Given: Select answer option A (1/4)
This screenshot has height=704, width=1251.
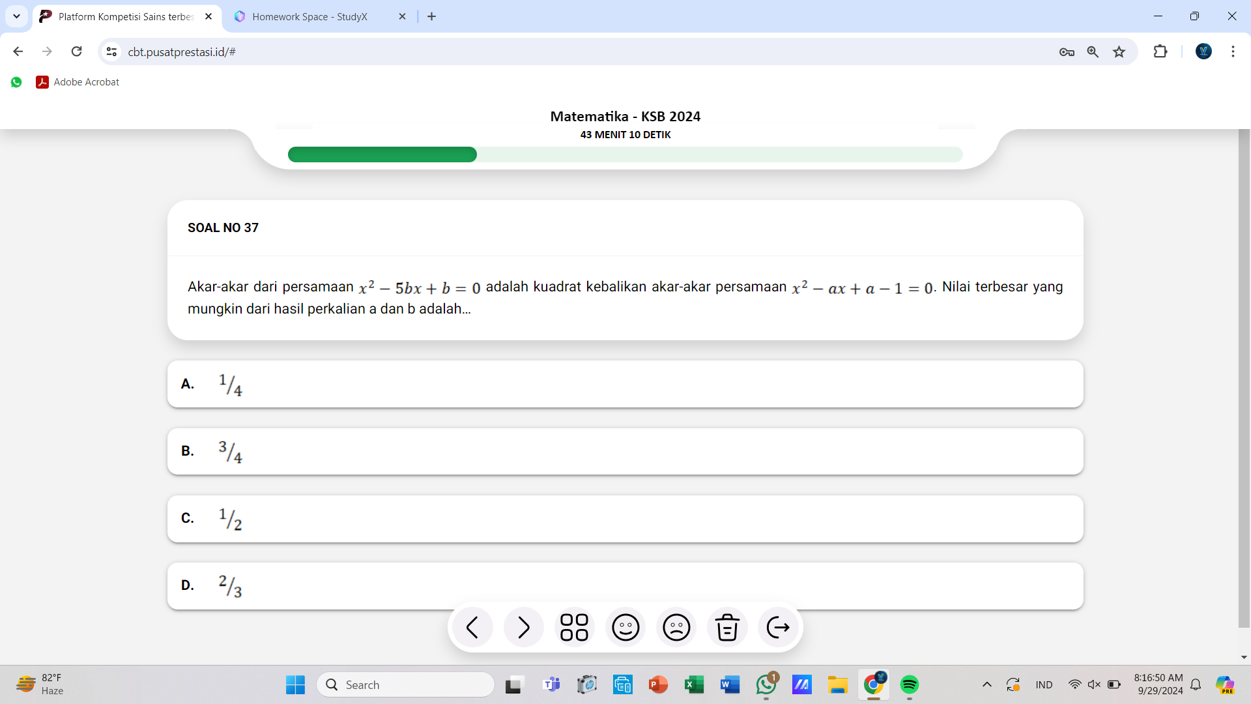Looking at the screenshot, I should click(x=625, y=383).
